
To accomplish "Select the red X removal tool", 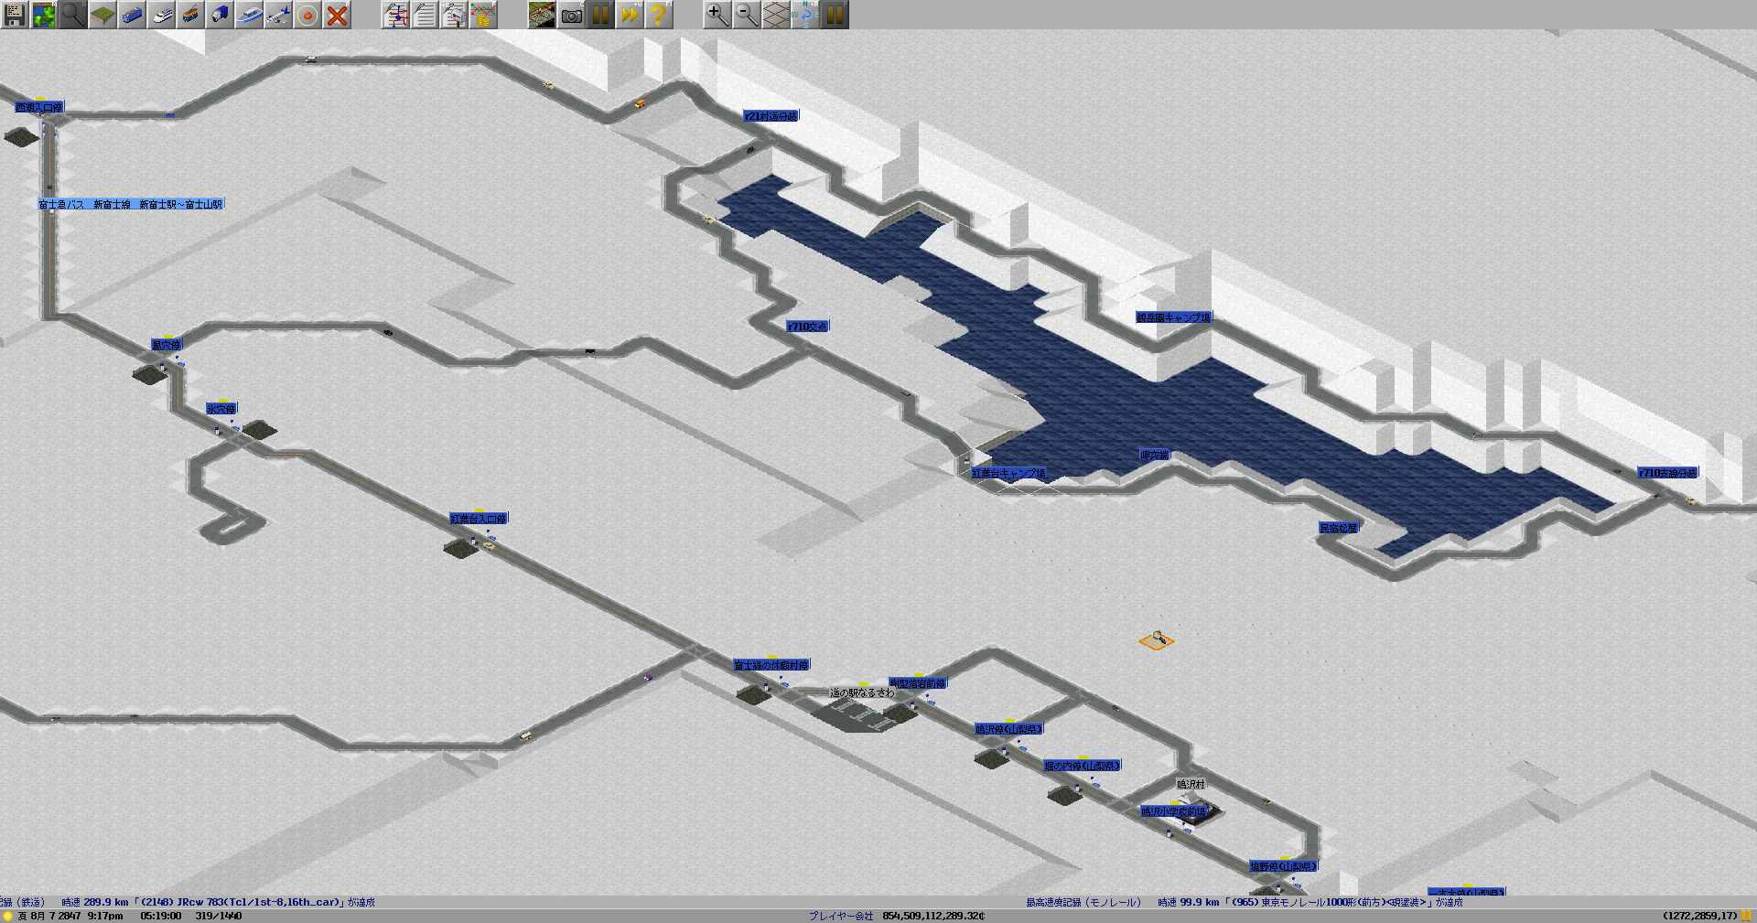I will coord(337,15).
